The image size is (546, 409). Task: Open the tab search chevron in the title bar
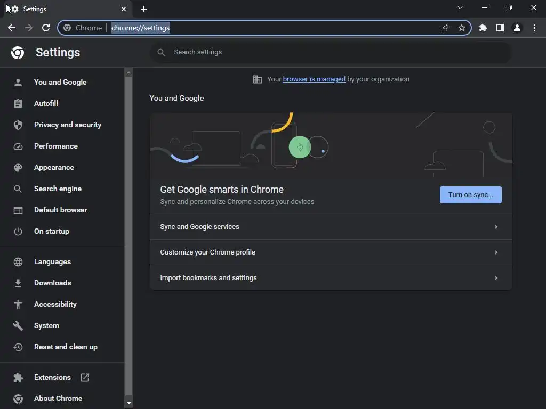click(x=460, y=7)
